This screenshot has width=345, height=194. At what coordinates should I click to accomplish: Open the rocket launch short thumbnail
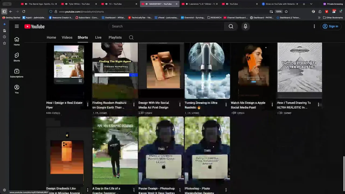pyautogui.click(x=207, y=71)
